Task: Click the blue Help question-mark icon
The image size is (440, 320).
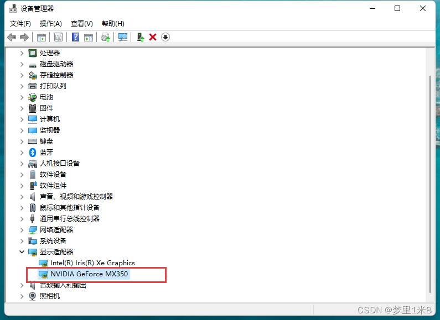Action: coord(75,37)
